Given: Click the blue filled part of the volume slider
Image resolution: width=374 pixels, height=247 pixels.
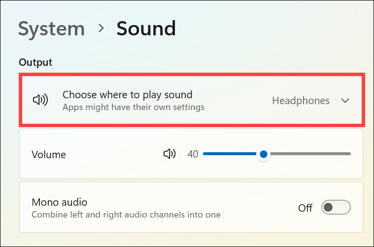Looking at the screenshot, I should (229, 154).
